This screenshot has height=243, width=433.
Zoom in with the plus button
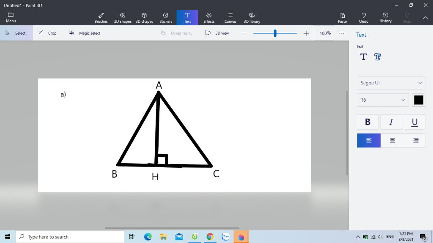click(306, 33)
